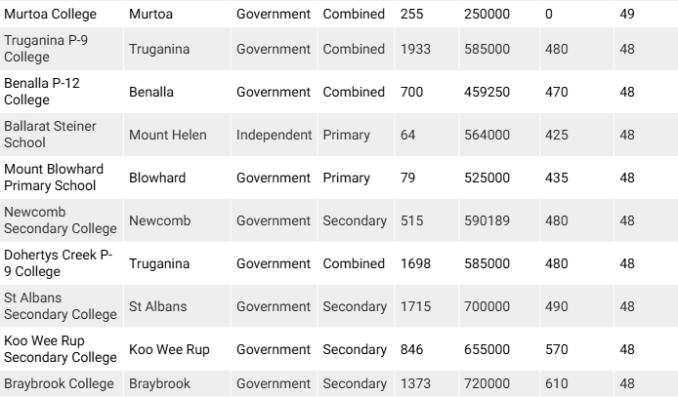Select the 720000 value for Braybrook
678x397 pixels.
click(x=486, y=384)
